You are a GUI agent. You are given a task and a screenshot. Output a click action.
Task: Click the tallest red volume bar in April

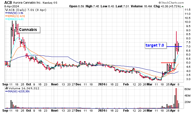[176, 98]
